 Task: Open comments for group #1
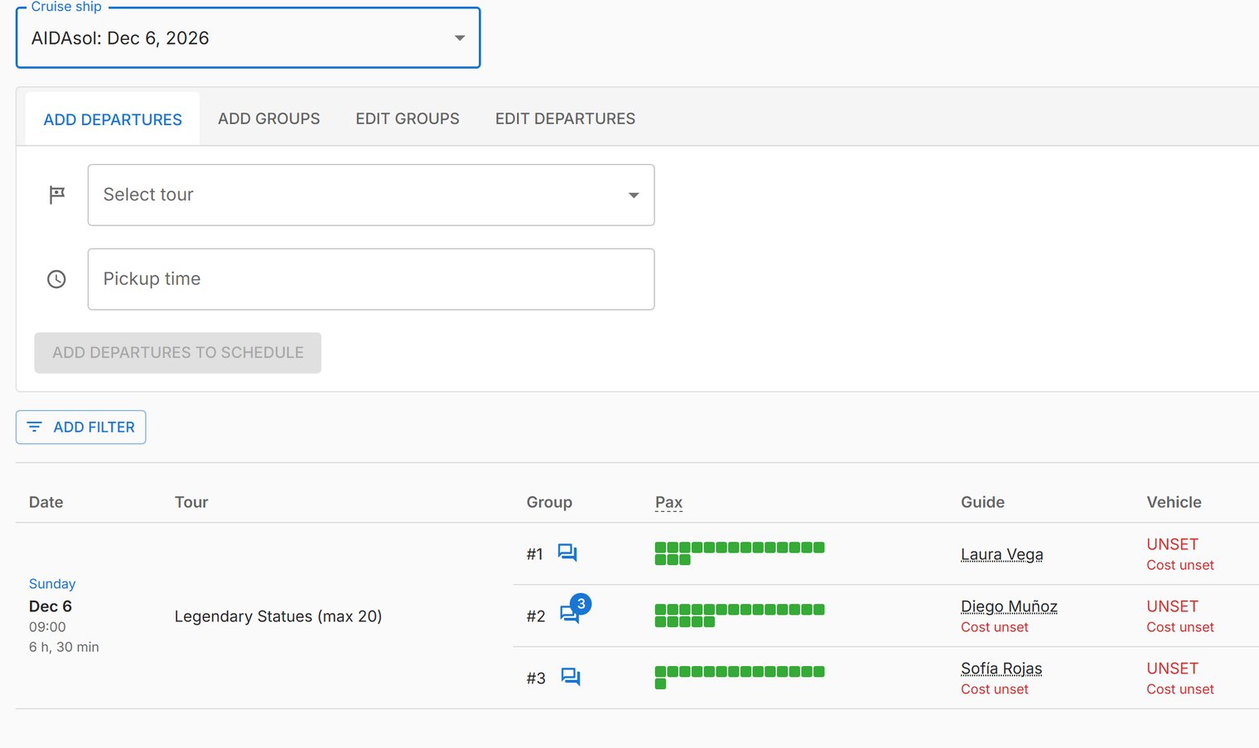(567, 553)
